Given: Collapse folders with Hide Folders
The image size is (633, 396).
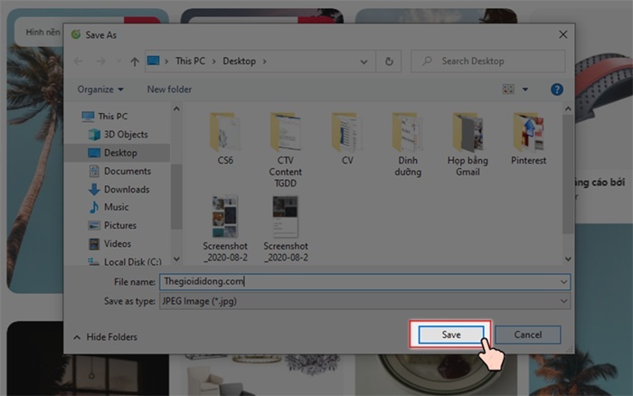Looking at the screenshot, I should pyautogui.click(x=106, y=337).
